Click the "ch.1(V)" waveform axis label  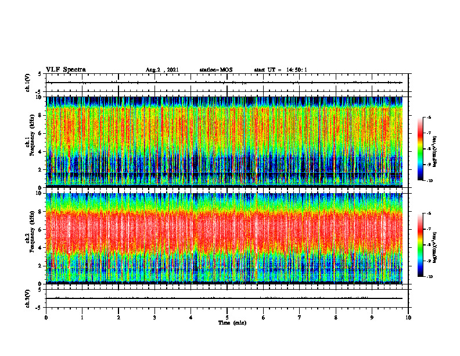(28, 83)
